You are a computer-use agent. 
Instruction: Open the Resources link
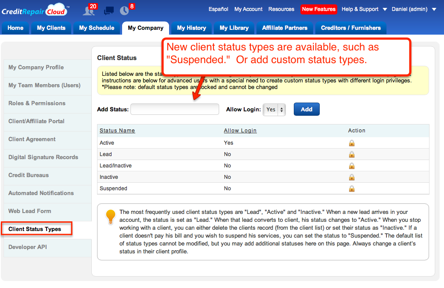coord(281,9)
